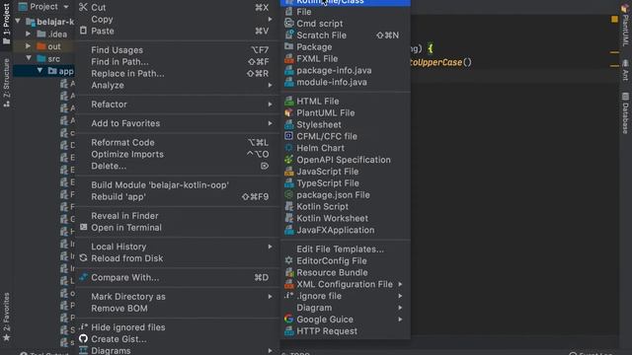Choose Reformat Code from context menu
The width and height of the screenshot is (632, 355).
(177, 142)
